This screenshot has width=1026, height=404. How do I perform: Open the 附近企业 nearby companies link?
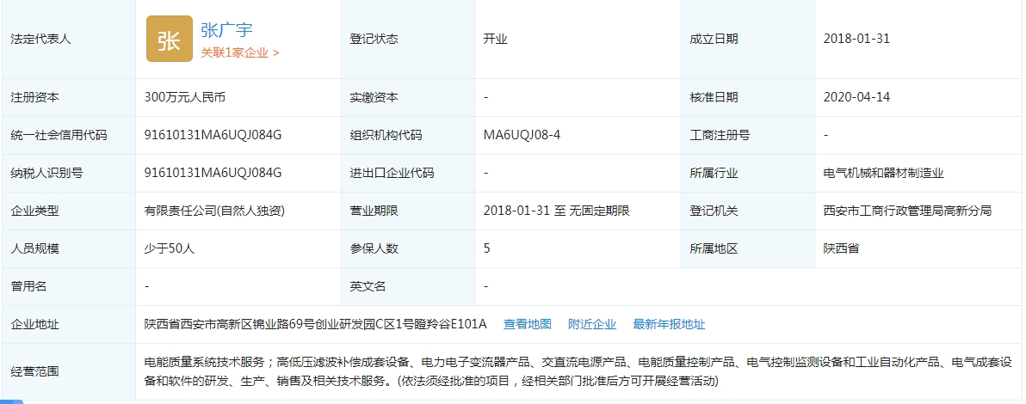click(x=592, y=324)
